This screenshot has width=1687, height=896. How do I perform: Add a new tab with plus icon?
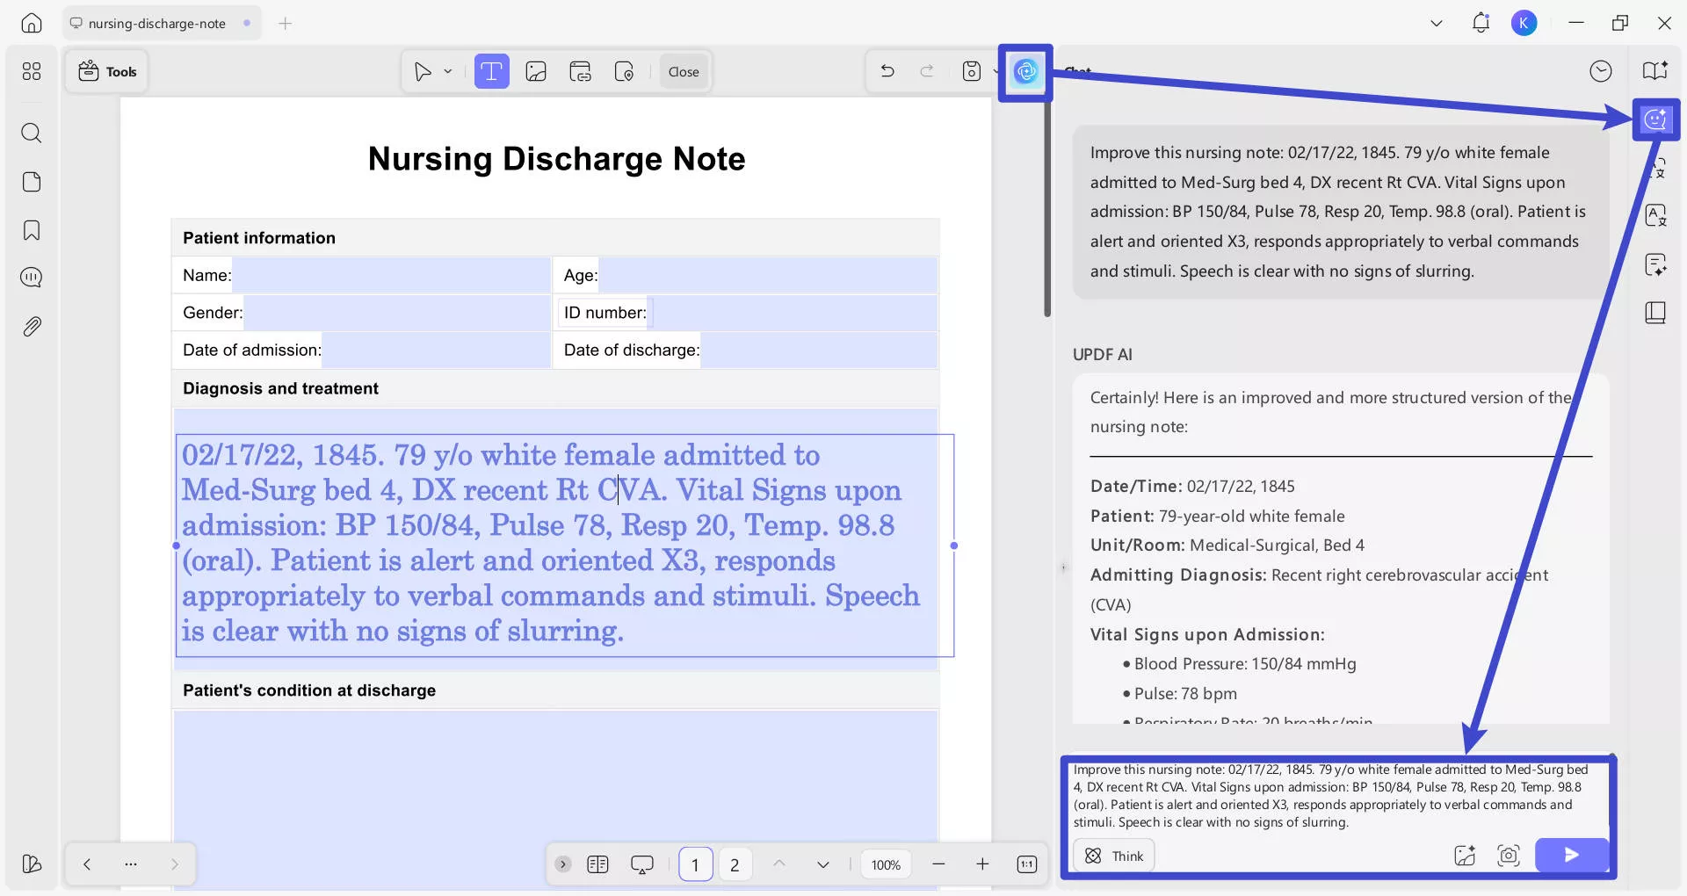(x=285, y=24)
